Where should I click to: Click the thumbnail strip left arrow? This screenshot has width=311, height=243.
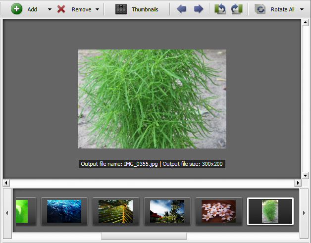(7, 213)
